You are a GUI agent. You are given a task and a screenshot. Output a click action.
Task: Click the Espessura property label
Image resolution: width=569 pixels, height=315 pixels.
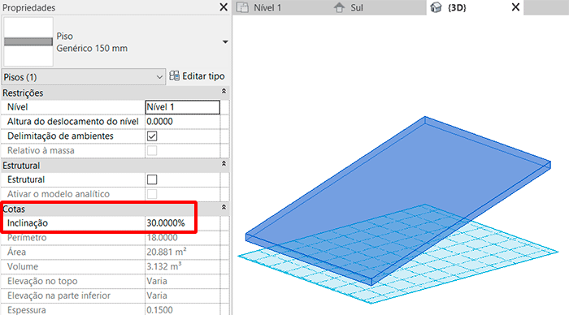(27, 310)
